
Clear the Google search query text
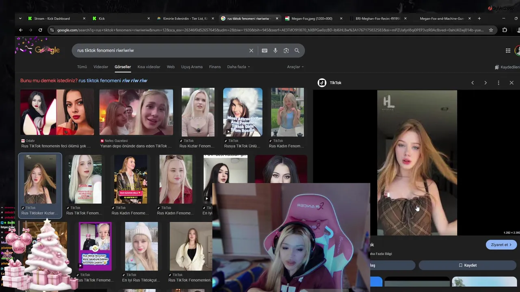click(x=251, y=50)
